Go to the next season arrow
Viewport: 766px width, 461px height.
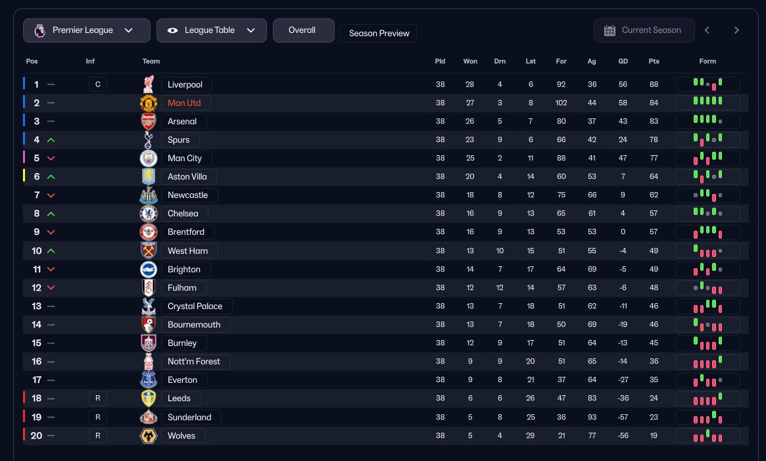click(736, 30)
